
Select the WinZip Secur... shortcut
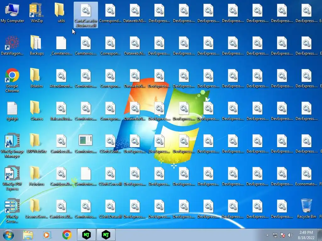coord(12,211)
